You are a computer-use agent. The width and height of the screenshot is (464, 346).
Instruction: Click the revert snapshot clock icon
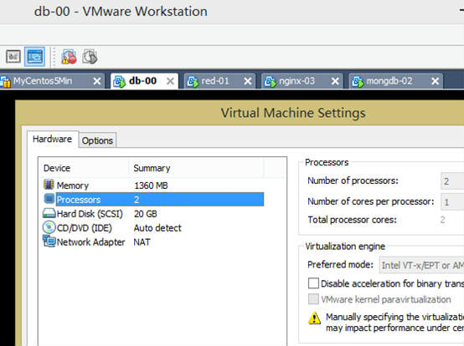[x=90, y=56]
